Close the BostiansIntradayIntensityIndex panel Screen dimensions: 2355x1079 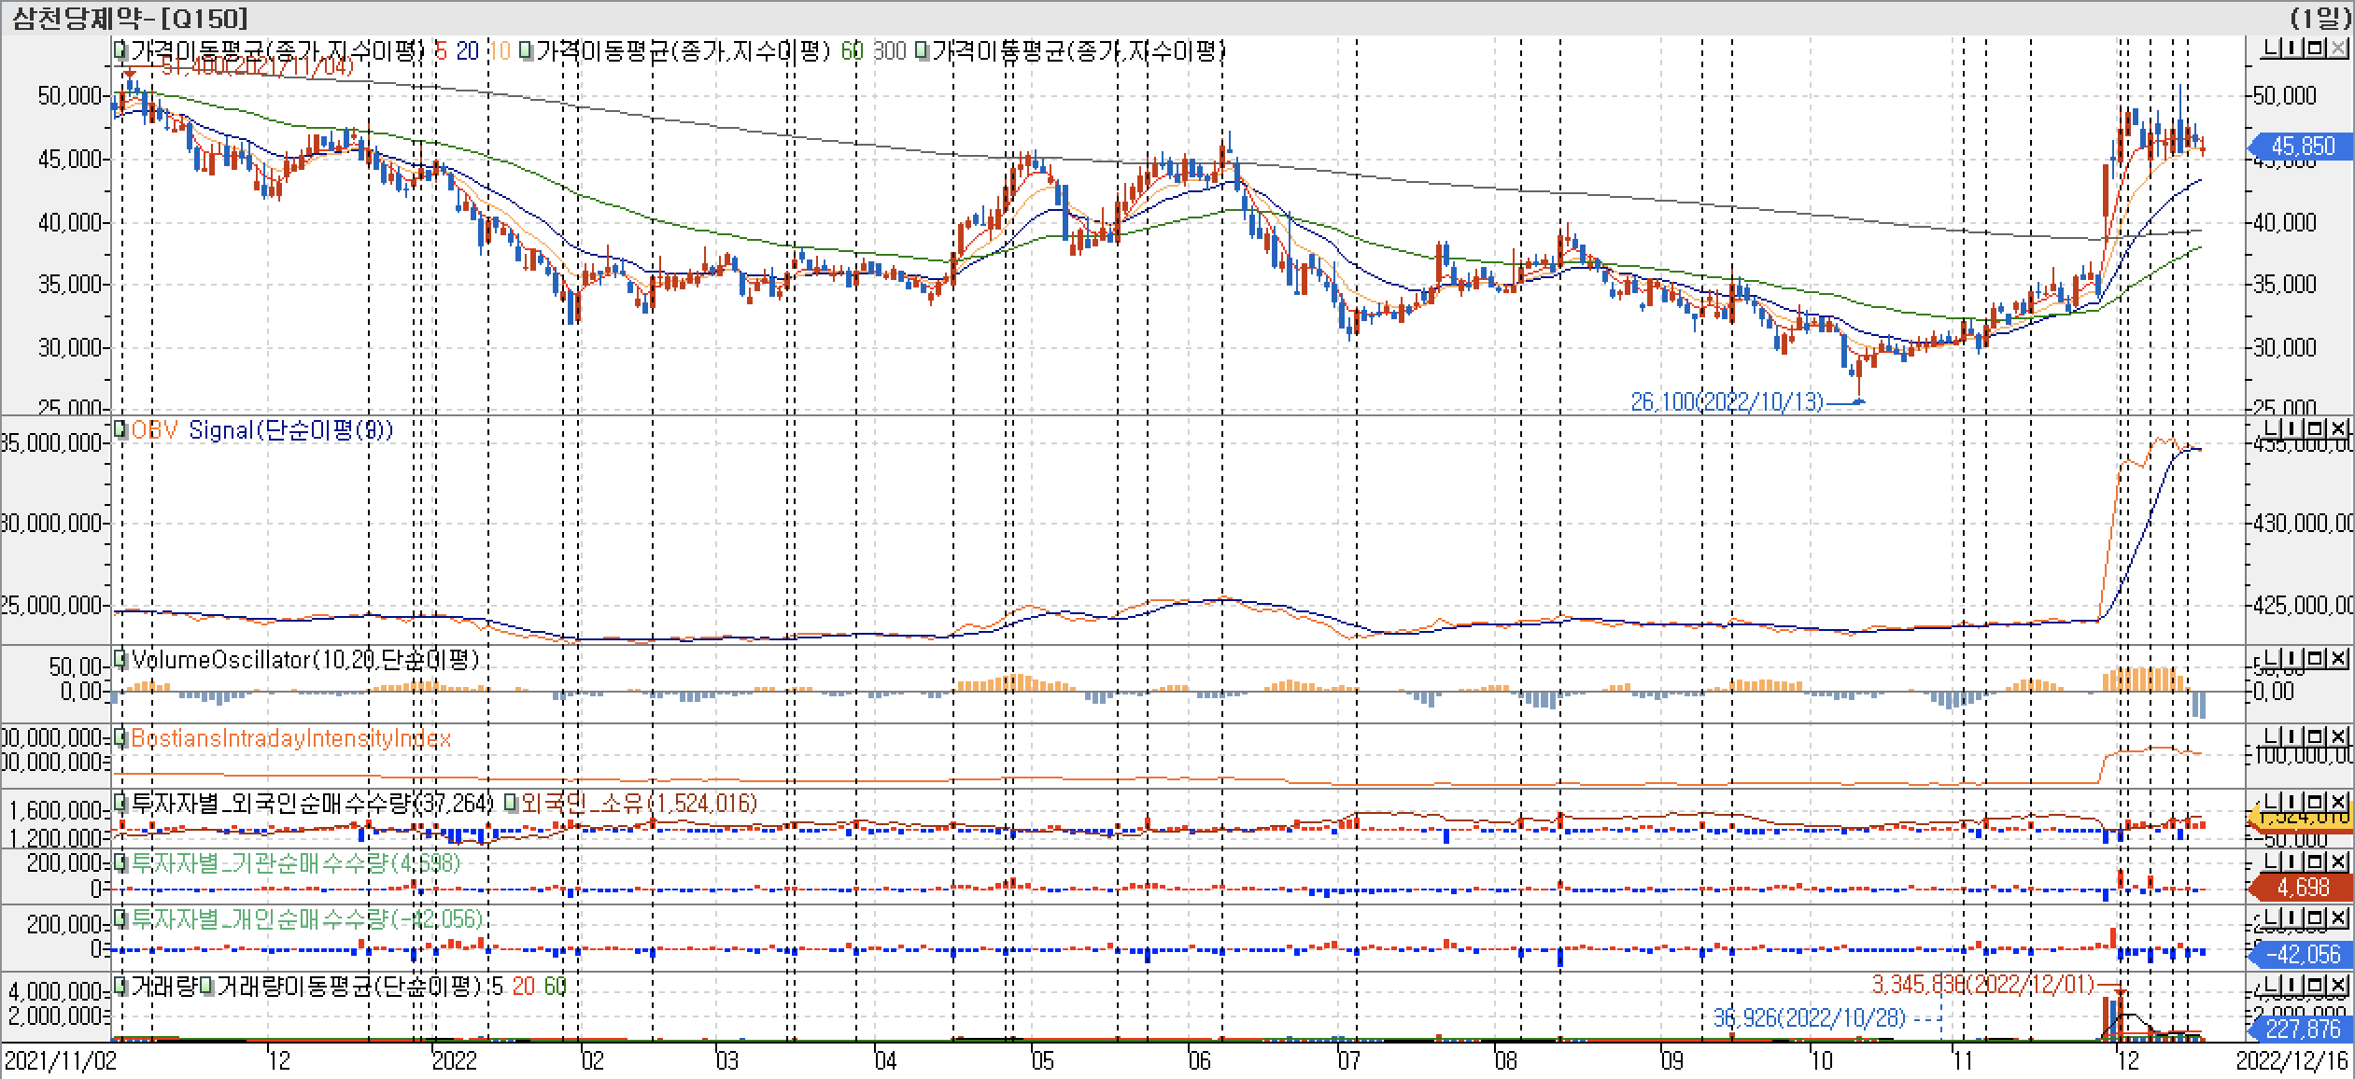click(x=2337, y=737)
